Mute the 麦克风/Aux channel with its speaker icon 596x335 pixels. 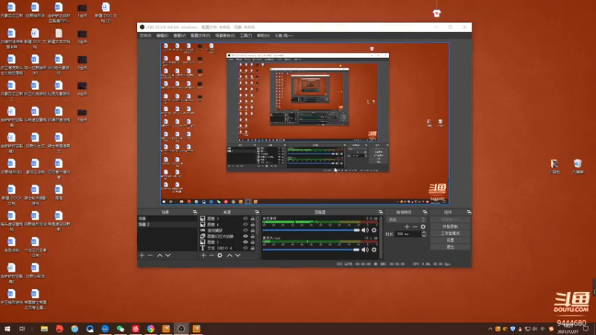click(365, 249)
